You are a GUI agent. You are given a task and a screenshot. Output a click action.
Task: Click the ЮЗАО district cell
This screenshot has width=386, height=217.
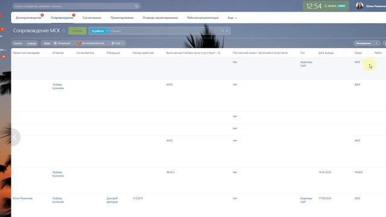click(x=359, y=172)
